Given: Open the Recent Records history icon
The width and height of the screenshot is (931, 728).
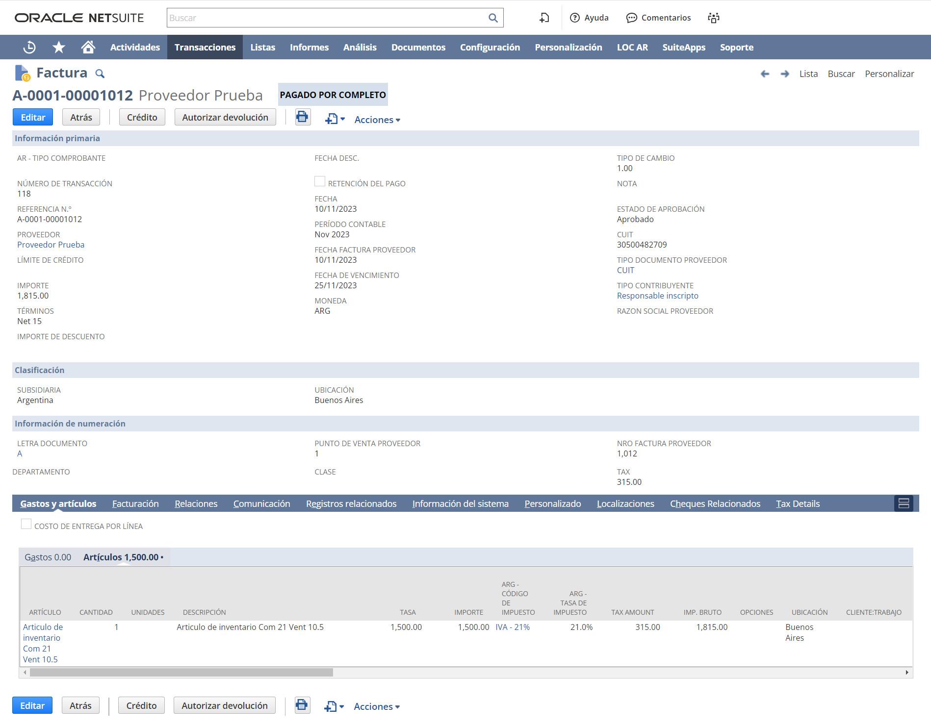Looking at the screenshot, I should (29, 47).
